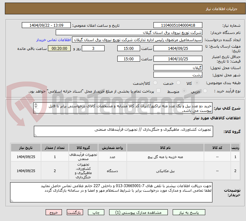Click the response deadline date 1404/09/25 field
The width and height of the screenshot is (246, 221).
(x=178, y=48)
